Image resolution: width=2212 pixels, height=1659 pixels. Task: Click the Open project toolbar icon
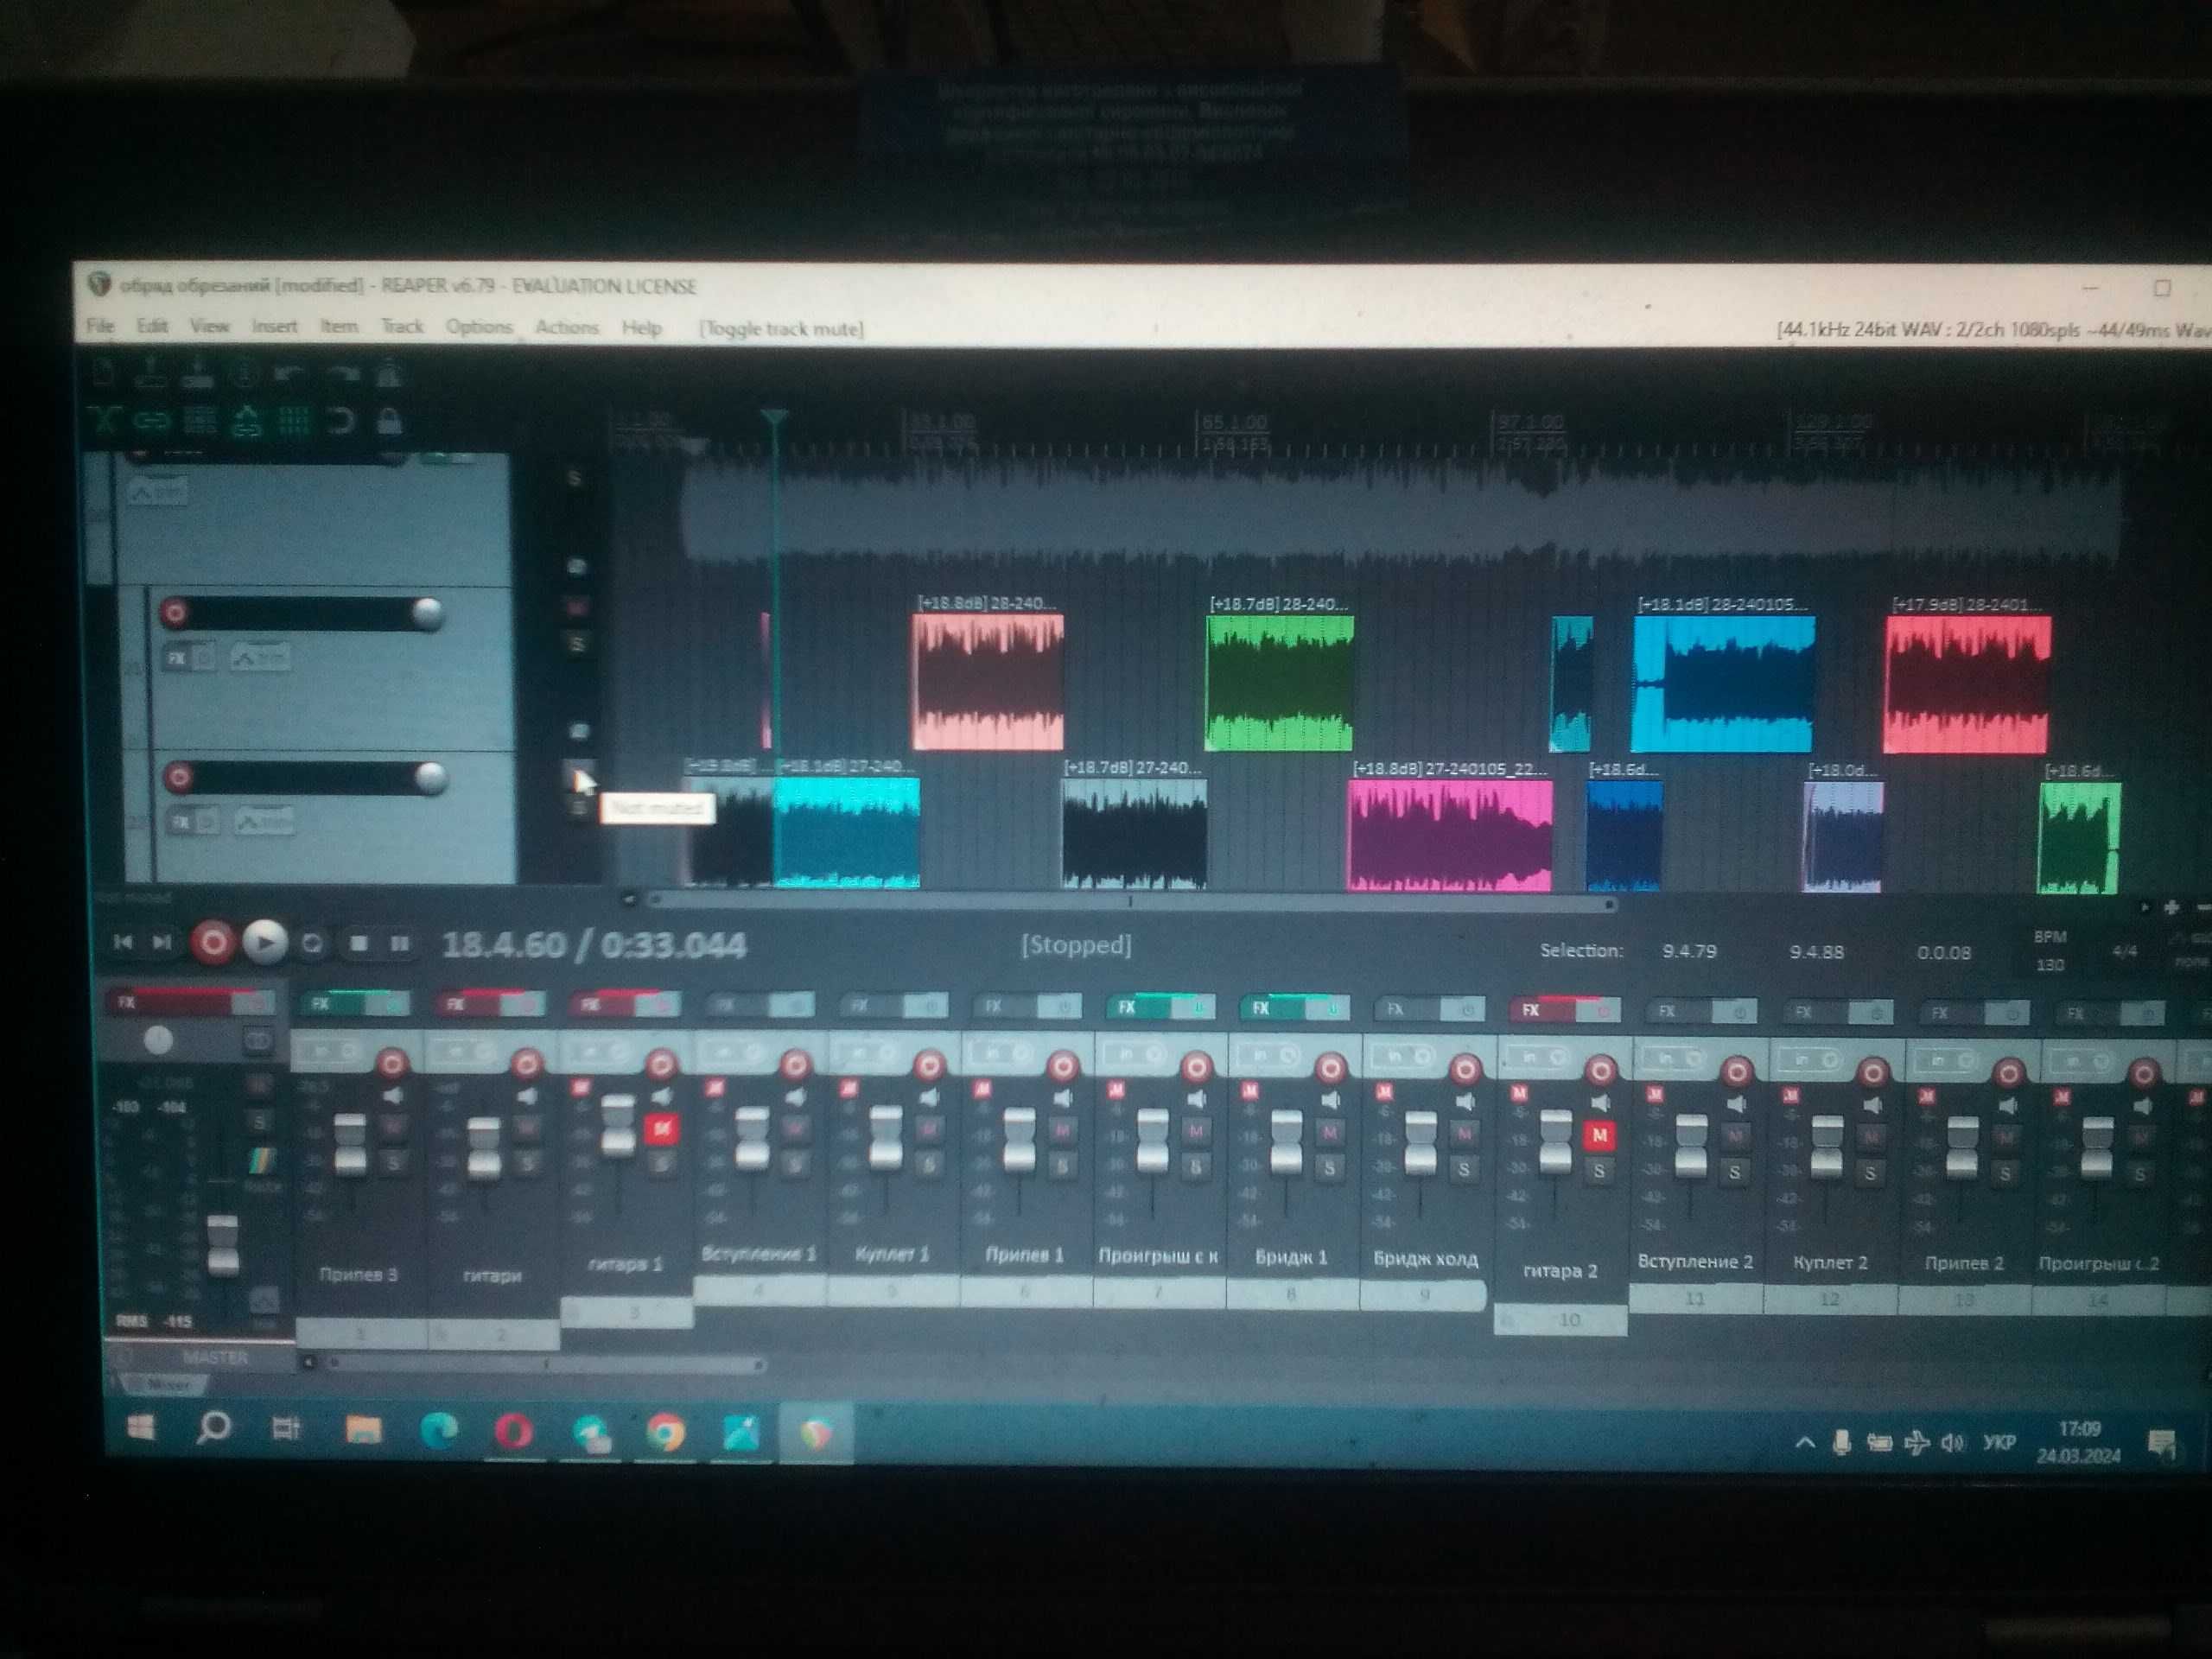(x=151, y=375)
